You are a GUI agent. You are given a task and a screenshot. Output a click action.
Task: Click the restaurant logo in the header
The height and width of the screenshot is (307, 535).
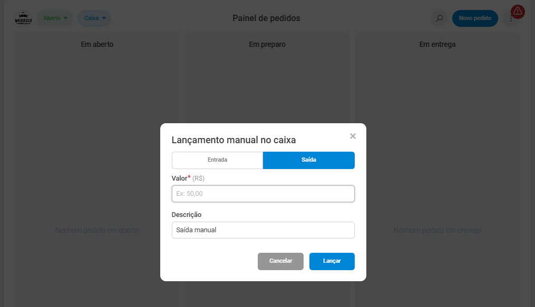(x=23, y=18)
